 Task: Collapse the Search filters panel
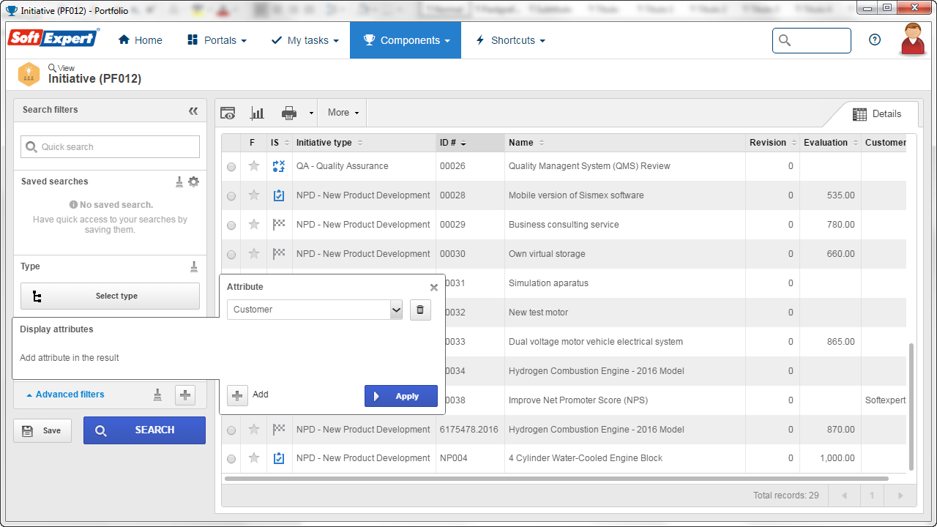click(x=193, y=111)
